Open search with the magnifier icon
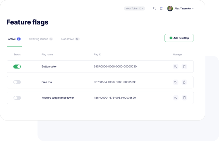Viewport: 219px width, 141px height. click(154, 8)
